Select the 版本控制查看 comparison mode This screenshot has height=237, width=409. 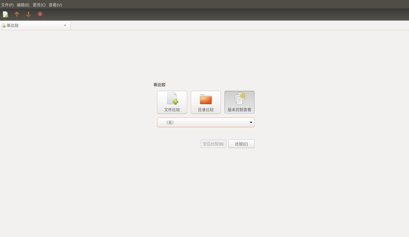point(239,102)
